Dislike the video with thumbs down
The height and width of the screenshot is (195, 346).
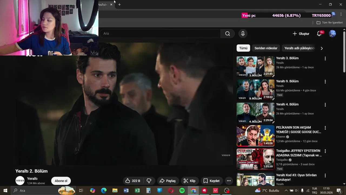[149, 181]
